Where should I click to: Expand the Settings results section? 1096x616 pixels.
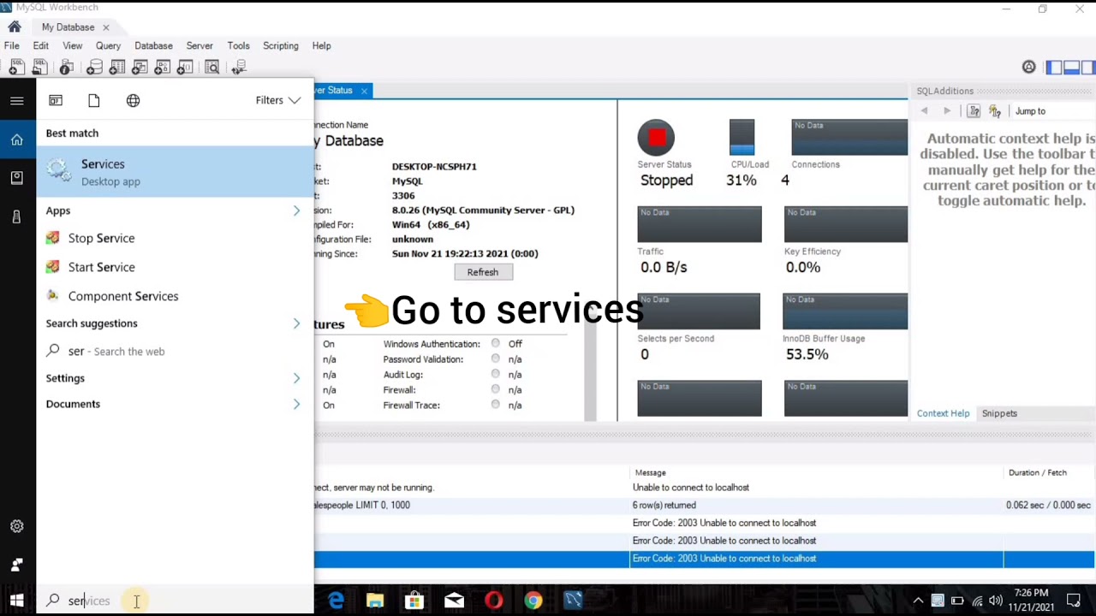296,378
